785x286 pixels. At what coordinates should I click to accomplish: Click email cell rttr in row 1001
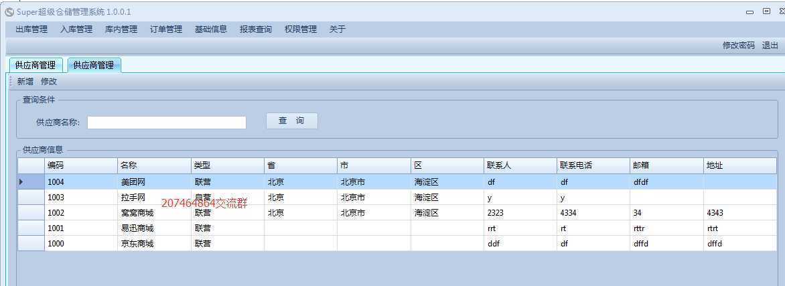[x=667, y=228]
